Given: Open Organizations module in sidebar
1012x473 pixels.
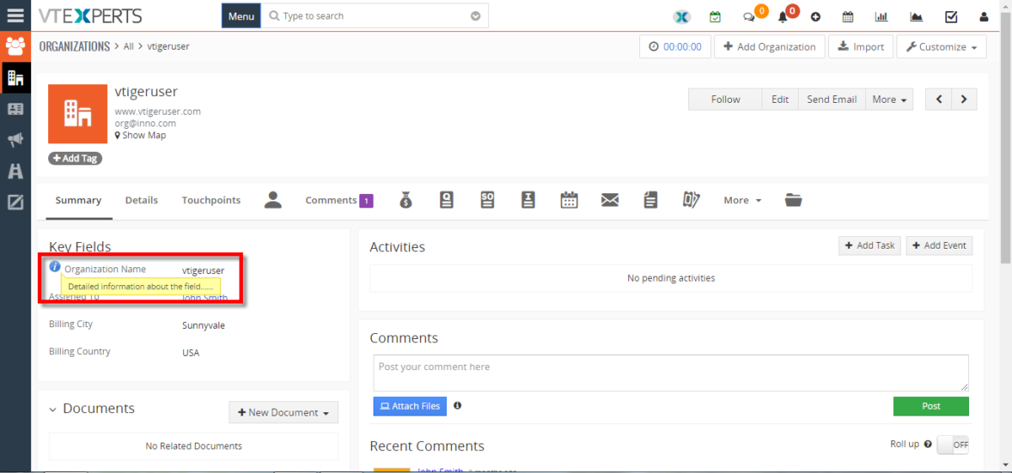Looking at the screenshot, I should point(15,78).
